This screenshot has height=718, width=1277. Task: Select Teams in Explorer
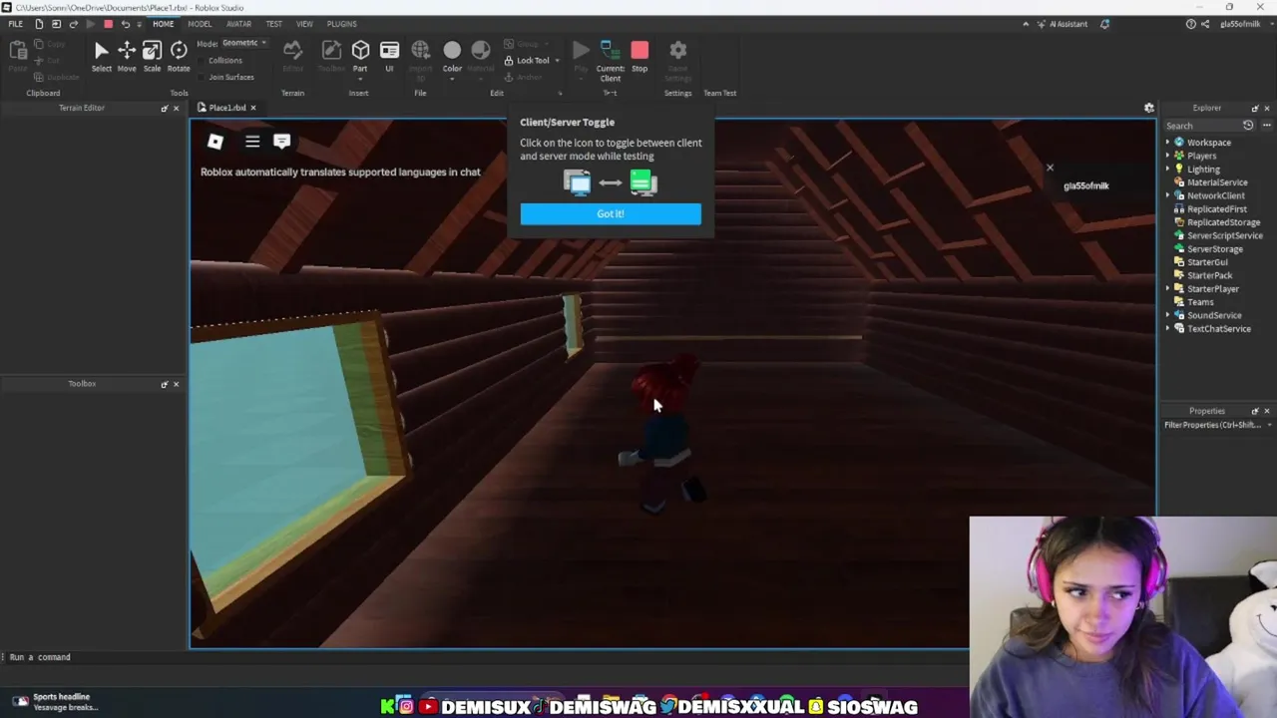[x=1200, y=302]
